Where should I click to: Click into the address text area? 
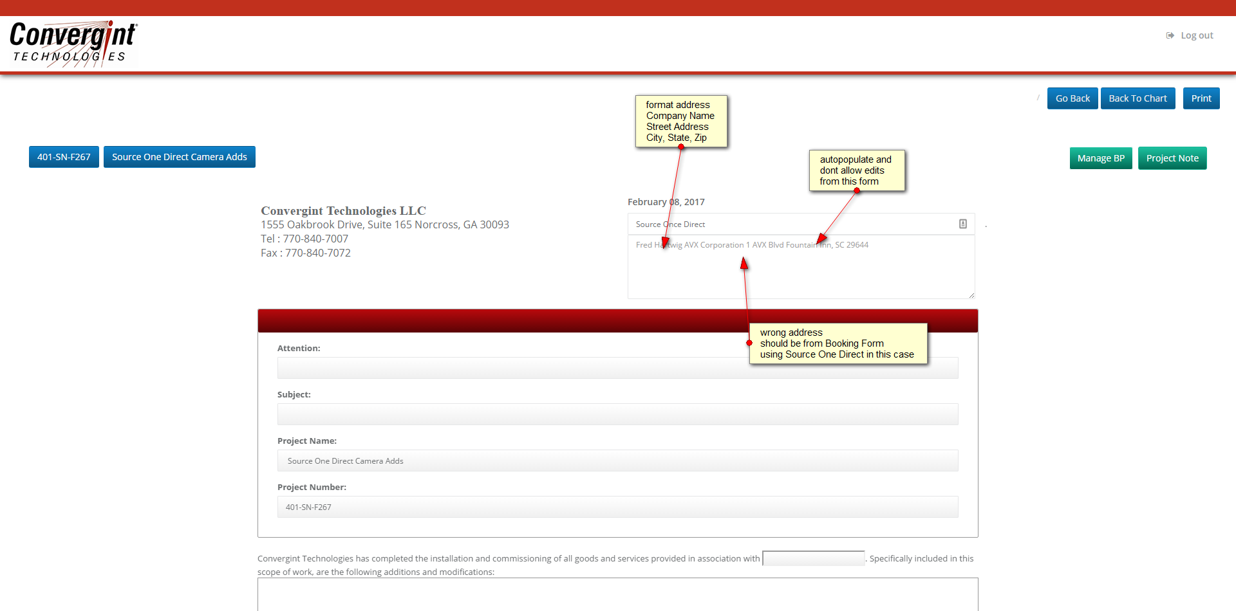[801, 267]
